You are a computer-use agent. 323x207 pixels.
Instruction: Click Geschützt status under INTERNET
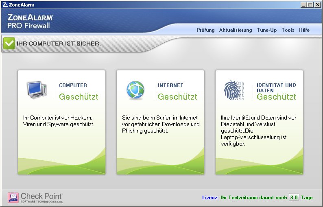click(x=177, y=97)
